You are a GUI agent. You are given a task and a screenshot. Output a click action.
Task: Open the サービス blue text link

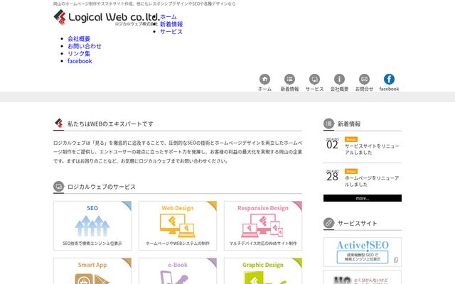171,31
